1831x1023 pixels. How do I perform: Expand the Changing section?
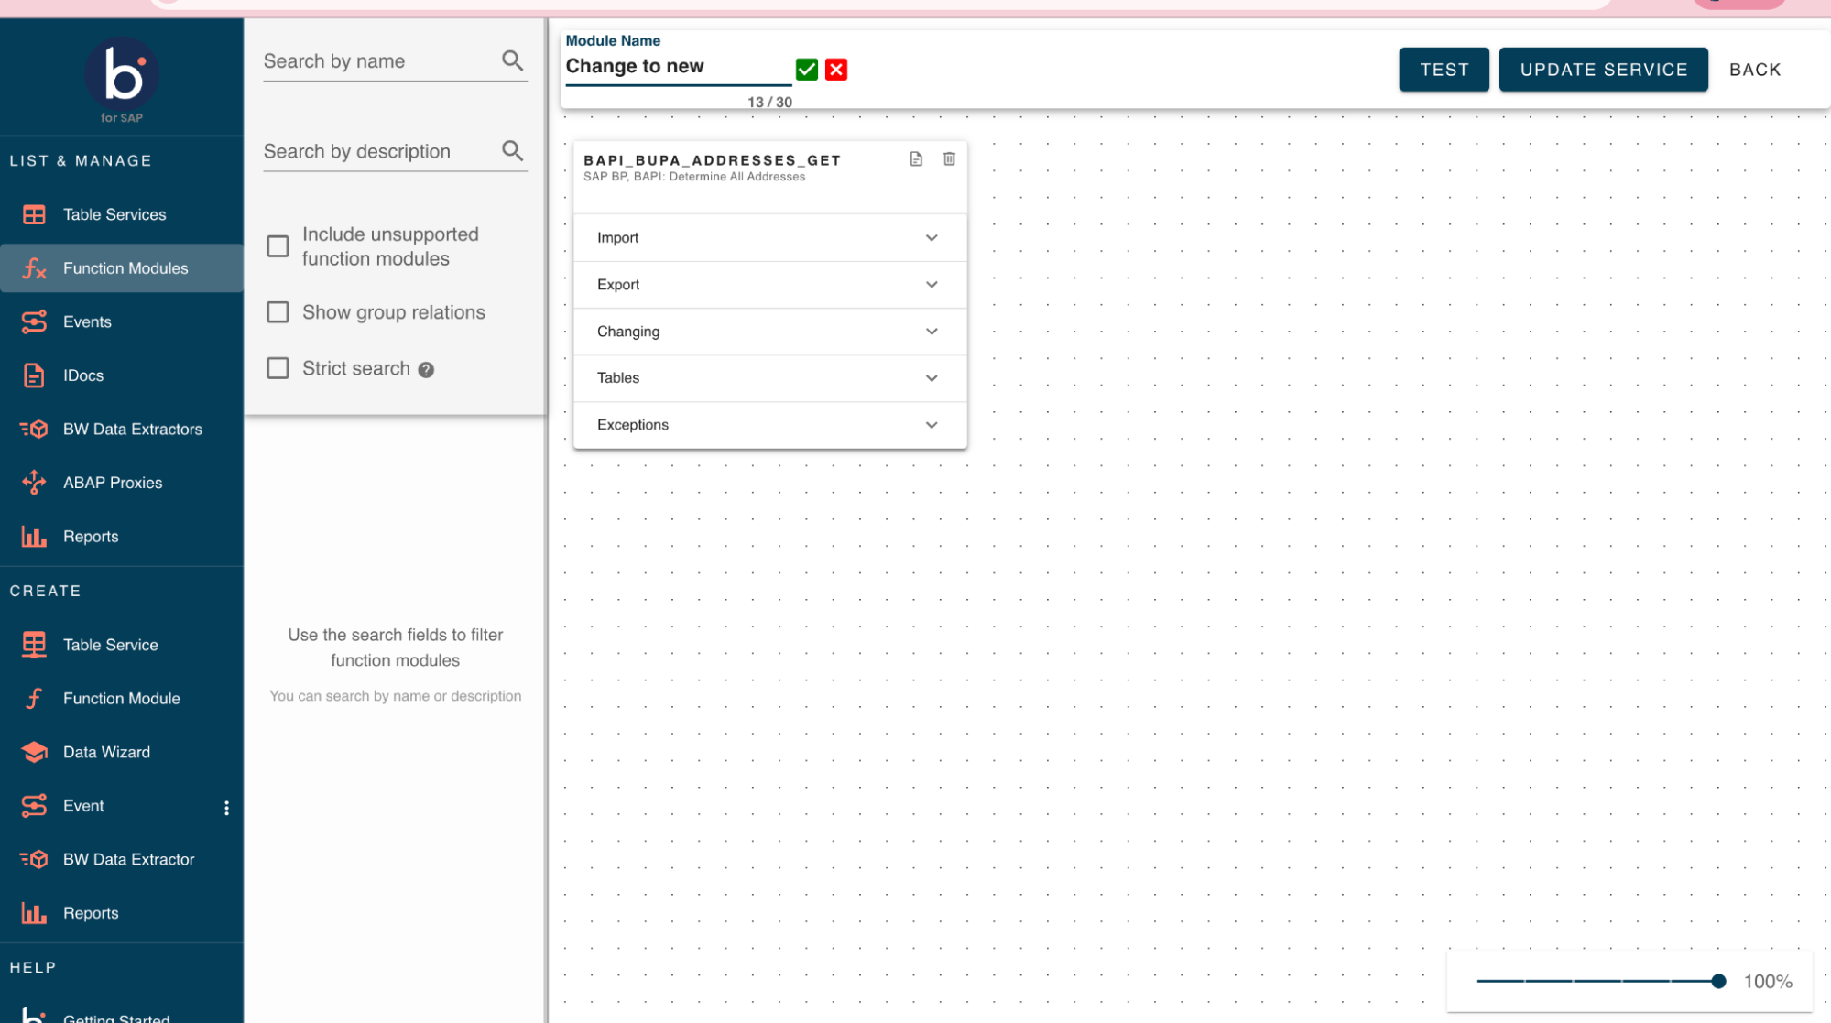pyautogui.click(x=769, y=332)
